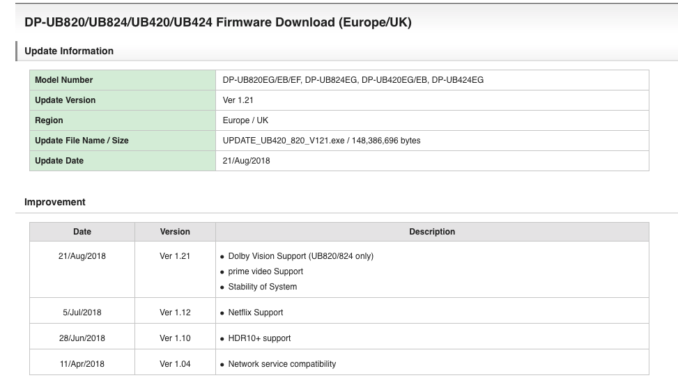Click the firmware download page title
The height and width of the screenshot is (387, 678).
[x=217, y=22]
